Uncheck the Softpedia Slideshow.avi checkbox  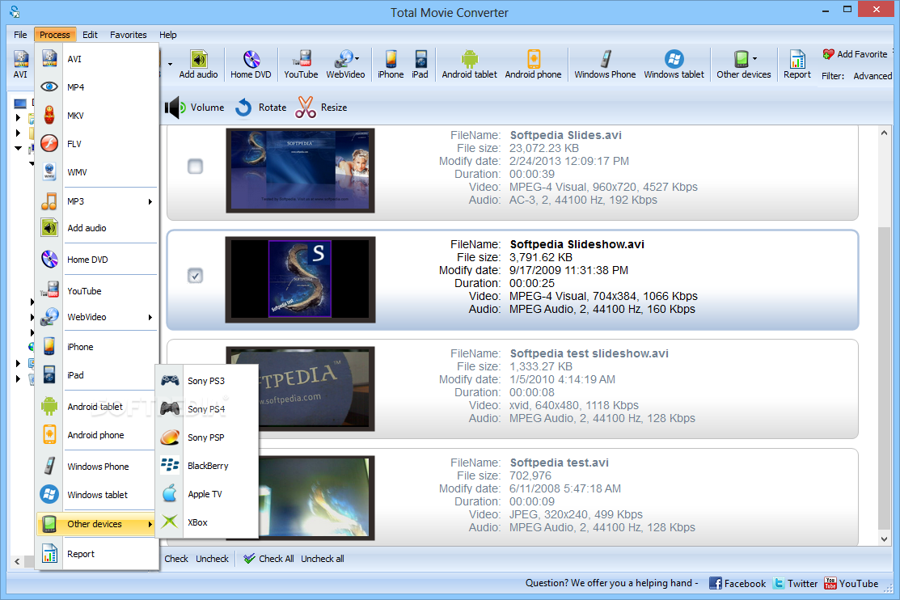(x=195, y=276)
